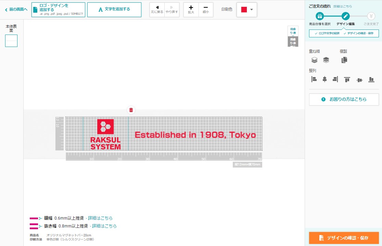This screenshot has height=246, width=382.
Task: Open お困りの方はこちら help button
Action: 344,99
